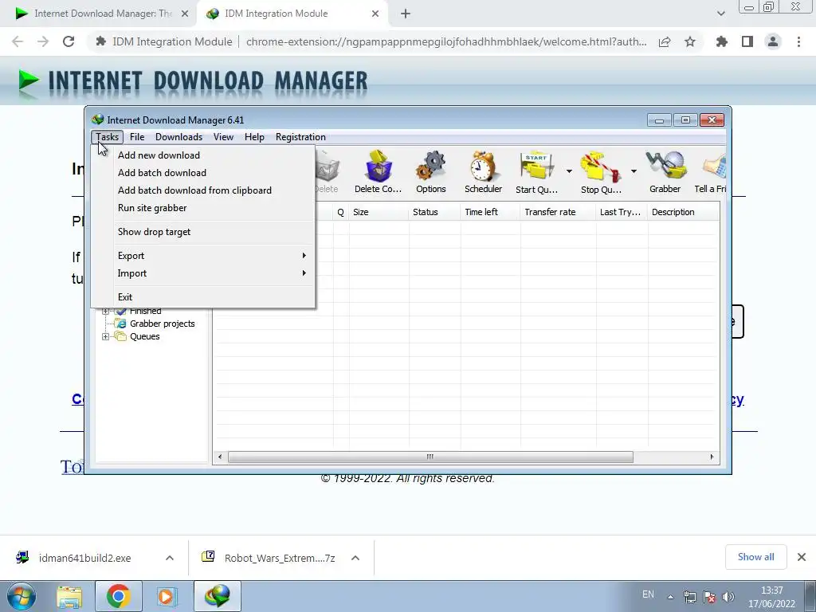816x612 pixels.
Task: Click the EN language indicator
Action: (648, 594)
